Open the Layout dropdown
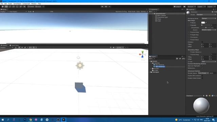 (211, 7)
